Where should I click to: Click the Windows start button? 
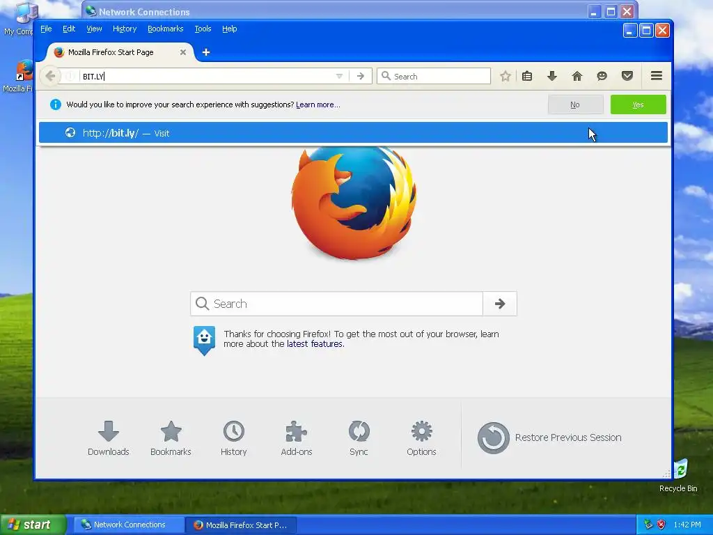click(x=33, y=525)
